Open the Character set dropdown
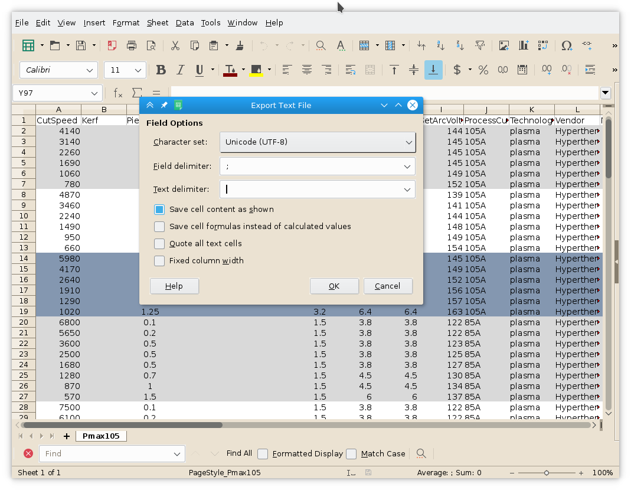Viewport: 631px width, 490px height. coord(317,142)
